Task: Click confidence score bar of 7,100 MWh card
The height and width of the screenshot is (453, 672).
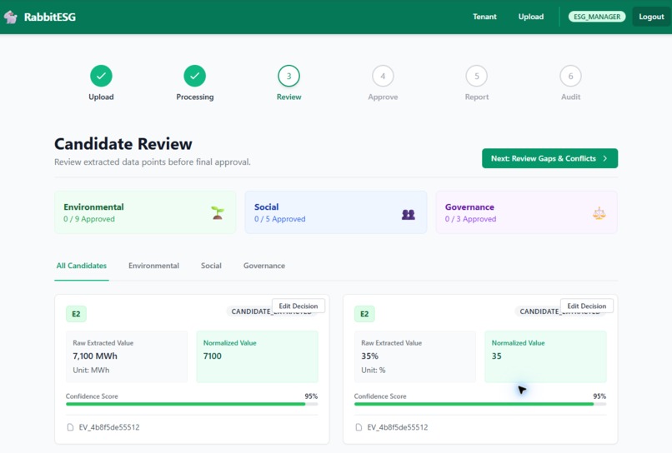Action: [192, 404]
